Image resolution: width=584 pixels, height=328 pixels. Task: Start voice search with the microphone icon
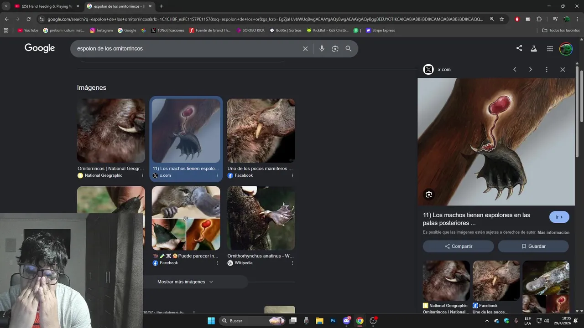coord(322,49)
